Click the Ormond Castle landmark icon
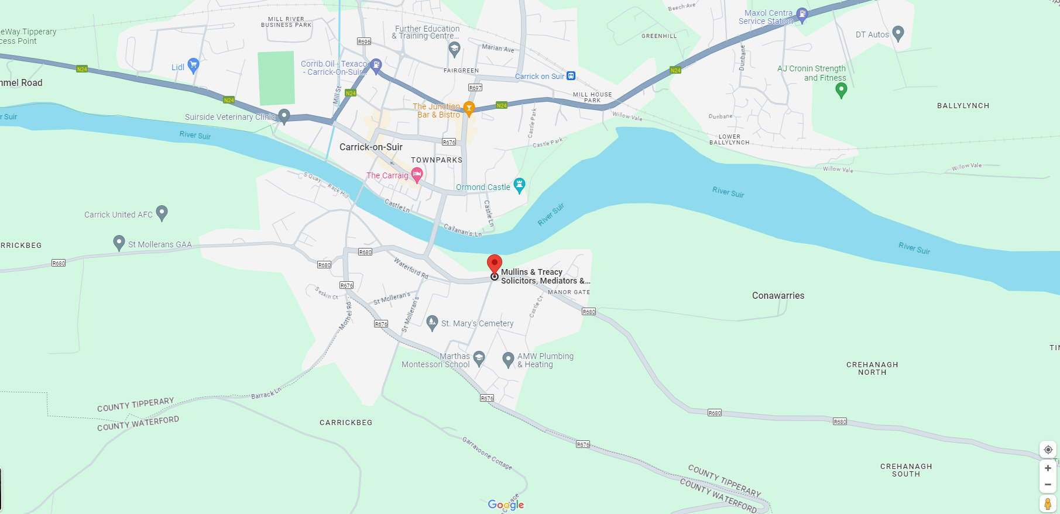1060x514 pixels. 519,185
